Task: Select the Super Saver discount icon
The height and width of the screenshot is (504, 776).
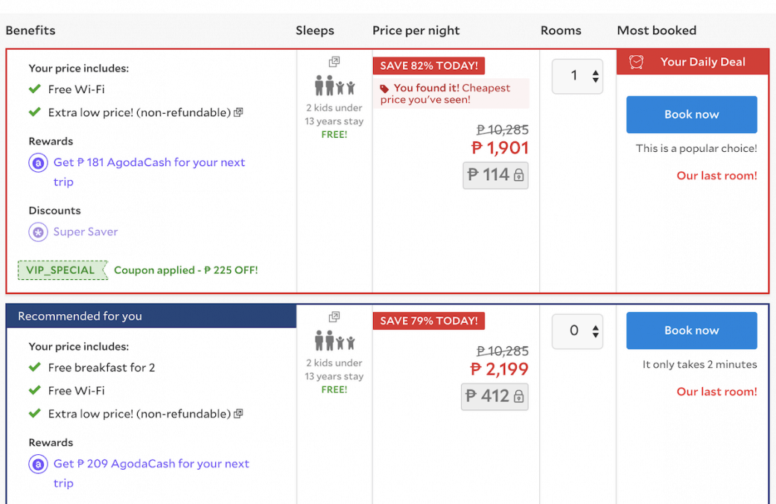Action: click(38, 232)
